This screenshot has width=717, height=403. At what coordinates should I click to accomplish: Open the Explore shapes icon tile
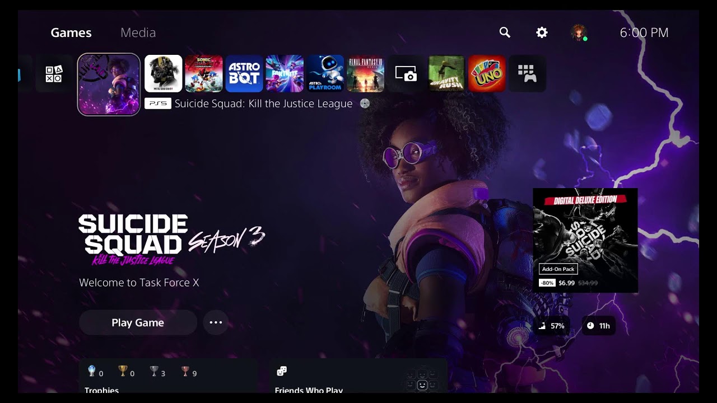[54, 73]
